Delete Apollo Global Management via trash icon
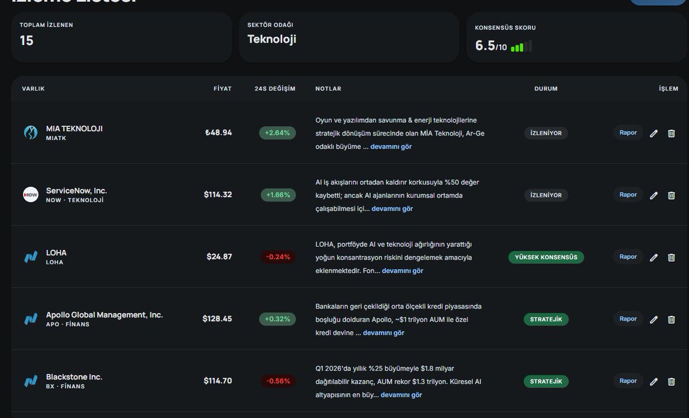The image size is (689, 418). tap(671, 319)
